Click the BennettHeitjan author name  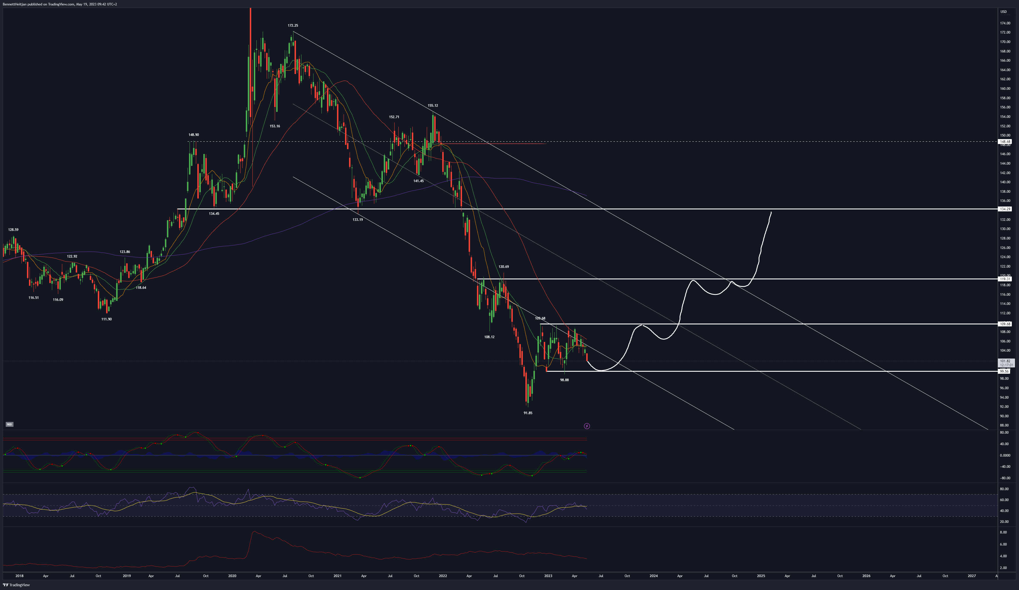(15, 5)
